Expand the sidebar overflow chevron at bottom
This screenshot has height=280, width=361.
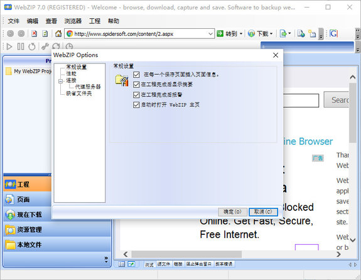(106, 259)
